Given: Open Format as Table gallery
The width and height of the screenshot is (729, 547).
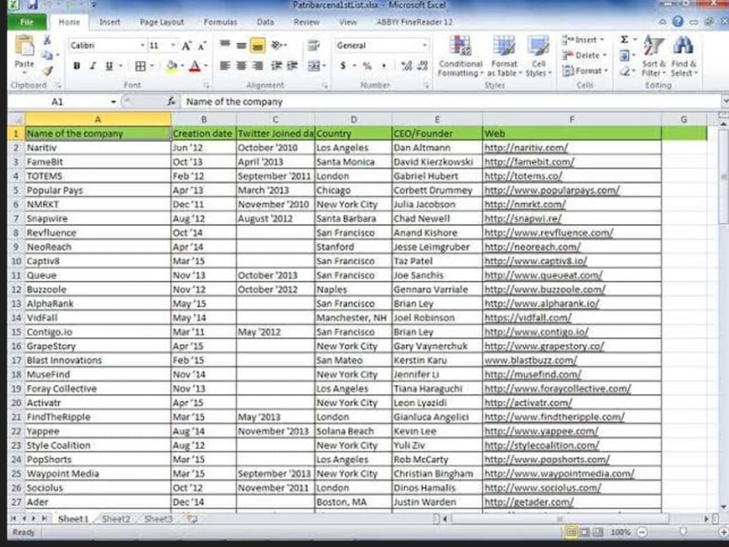Looking at the screenshot, I should [x=504, y=56].
